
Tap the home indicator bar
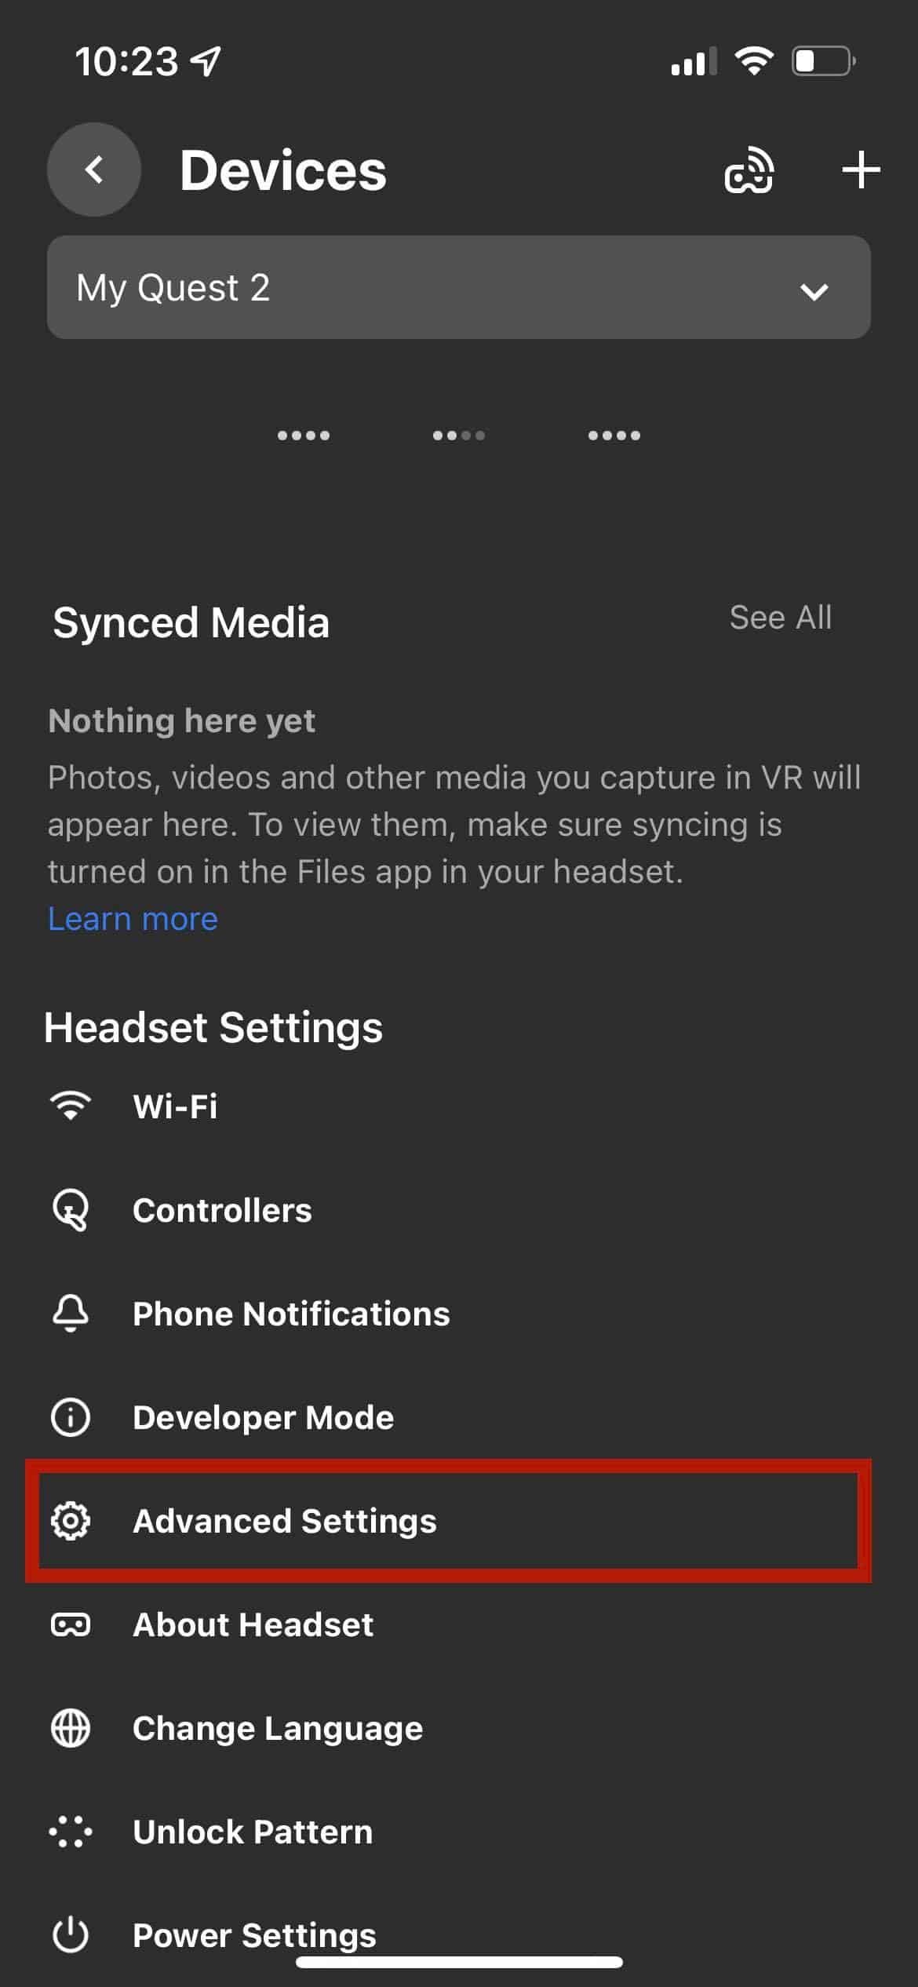tap(459, 1962)
